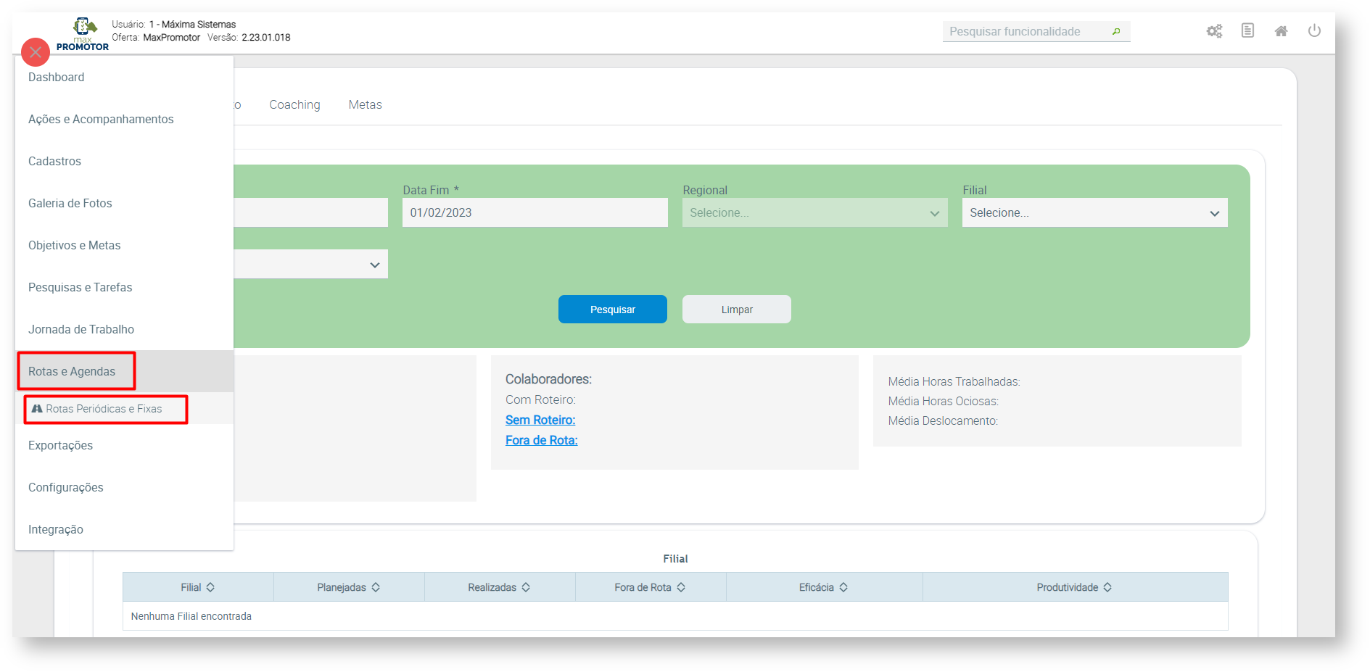Open the Regional dropdown

coord(815,212)
